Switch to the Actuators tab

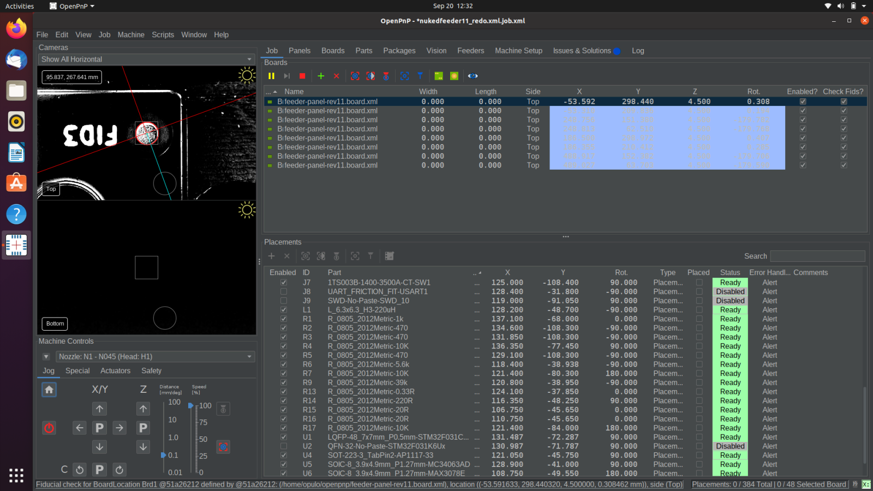point(115,371)
